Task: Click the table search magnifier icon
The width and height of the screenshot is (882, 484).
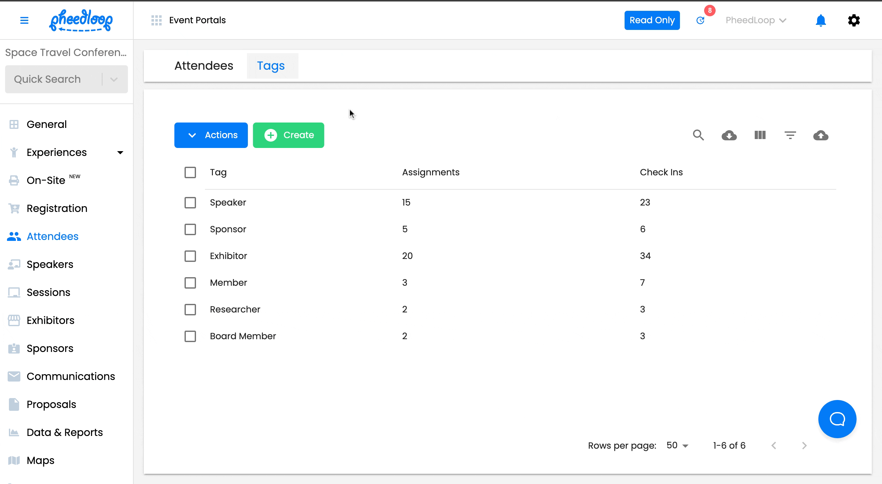Action: (698, 135)
